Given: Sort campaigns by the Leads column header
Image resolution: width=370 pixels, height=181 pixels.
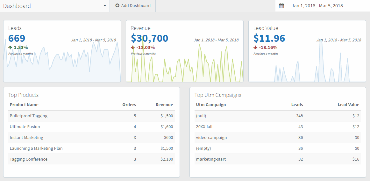Looking at the screenshot, I should click(x=297, y=105).
